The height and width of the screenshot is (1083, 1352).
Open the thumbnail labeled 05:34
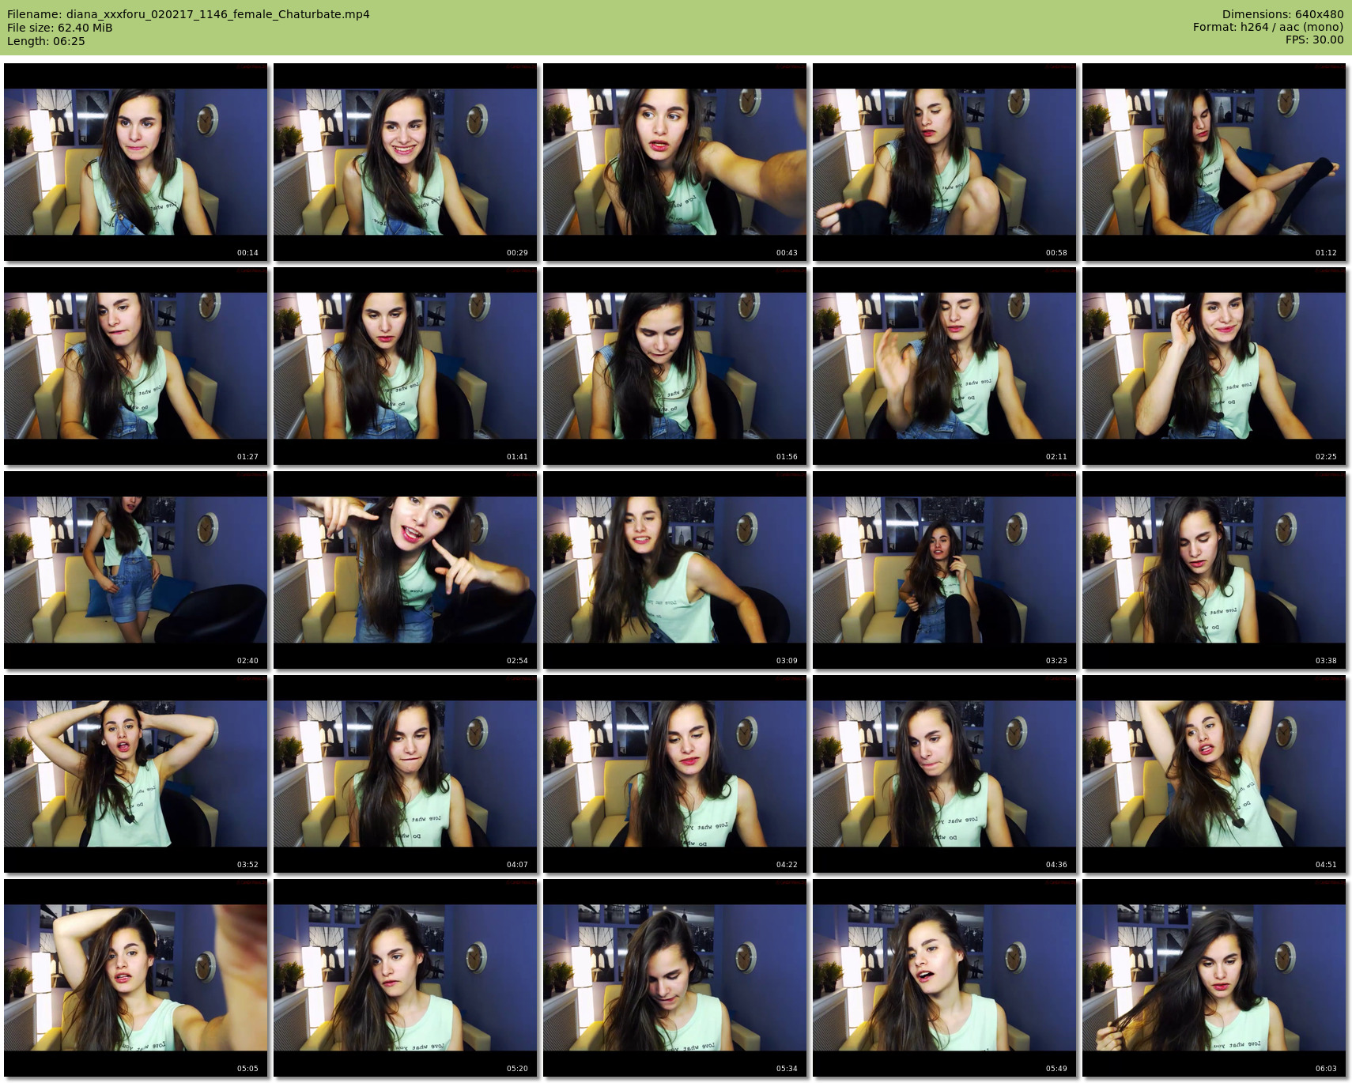click(675, 978)
